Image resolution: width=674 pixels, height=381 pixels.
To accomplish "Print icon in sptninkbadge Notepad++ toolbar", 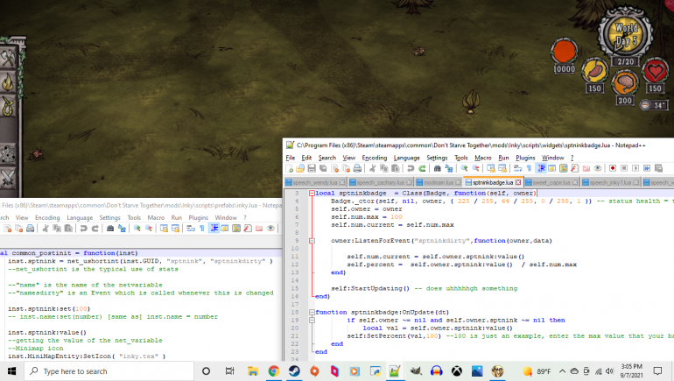I will coord(357,168).
